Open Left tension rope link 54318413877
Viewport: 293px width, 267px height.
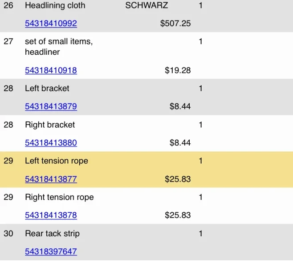pos(51,179)
